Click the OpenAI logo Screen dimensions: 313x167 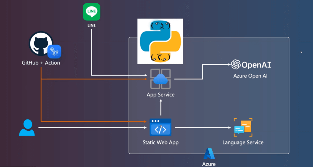(x=251, y=65)
